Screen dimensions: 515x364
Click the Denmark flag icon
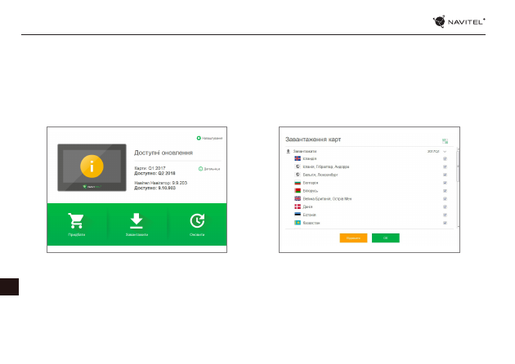click(x=298, y=206)
